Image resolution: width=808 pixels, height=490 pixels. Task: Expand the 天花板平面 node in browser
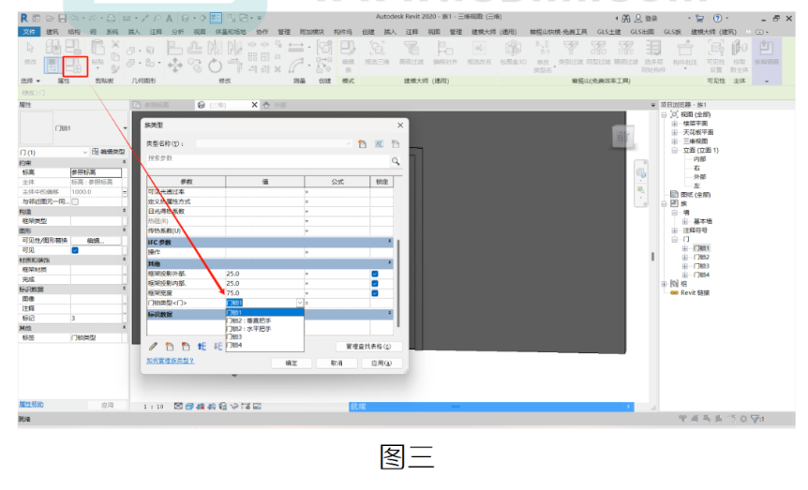click(x=674, y=132)
